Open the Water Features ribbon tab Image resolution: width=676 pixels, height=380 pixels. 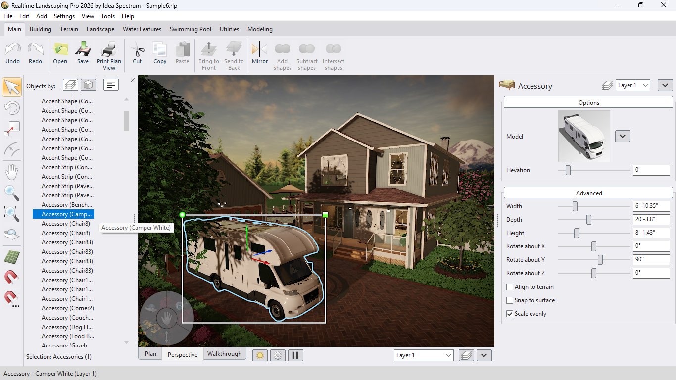(142, 29)
